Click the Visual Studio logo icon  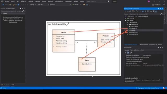(x=2, y=1)
